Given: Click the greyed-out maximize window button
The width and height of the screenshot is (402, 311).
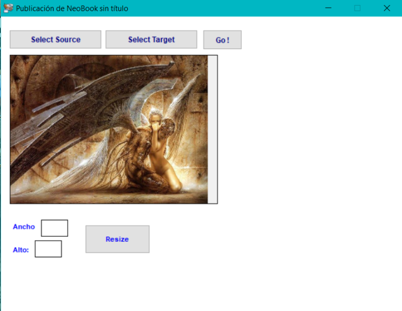Looking at the screenshot, I should (357, 8).
